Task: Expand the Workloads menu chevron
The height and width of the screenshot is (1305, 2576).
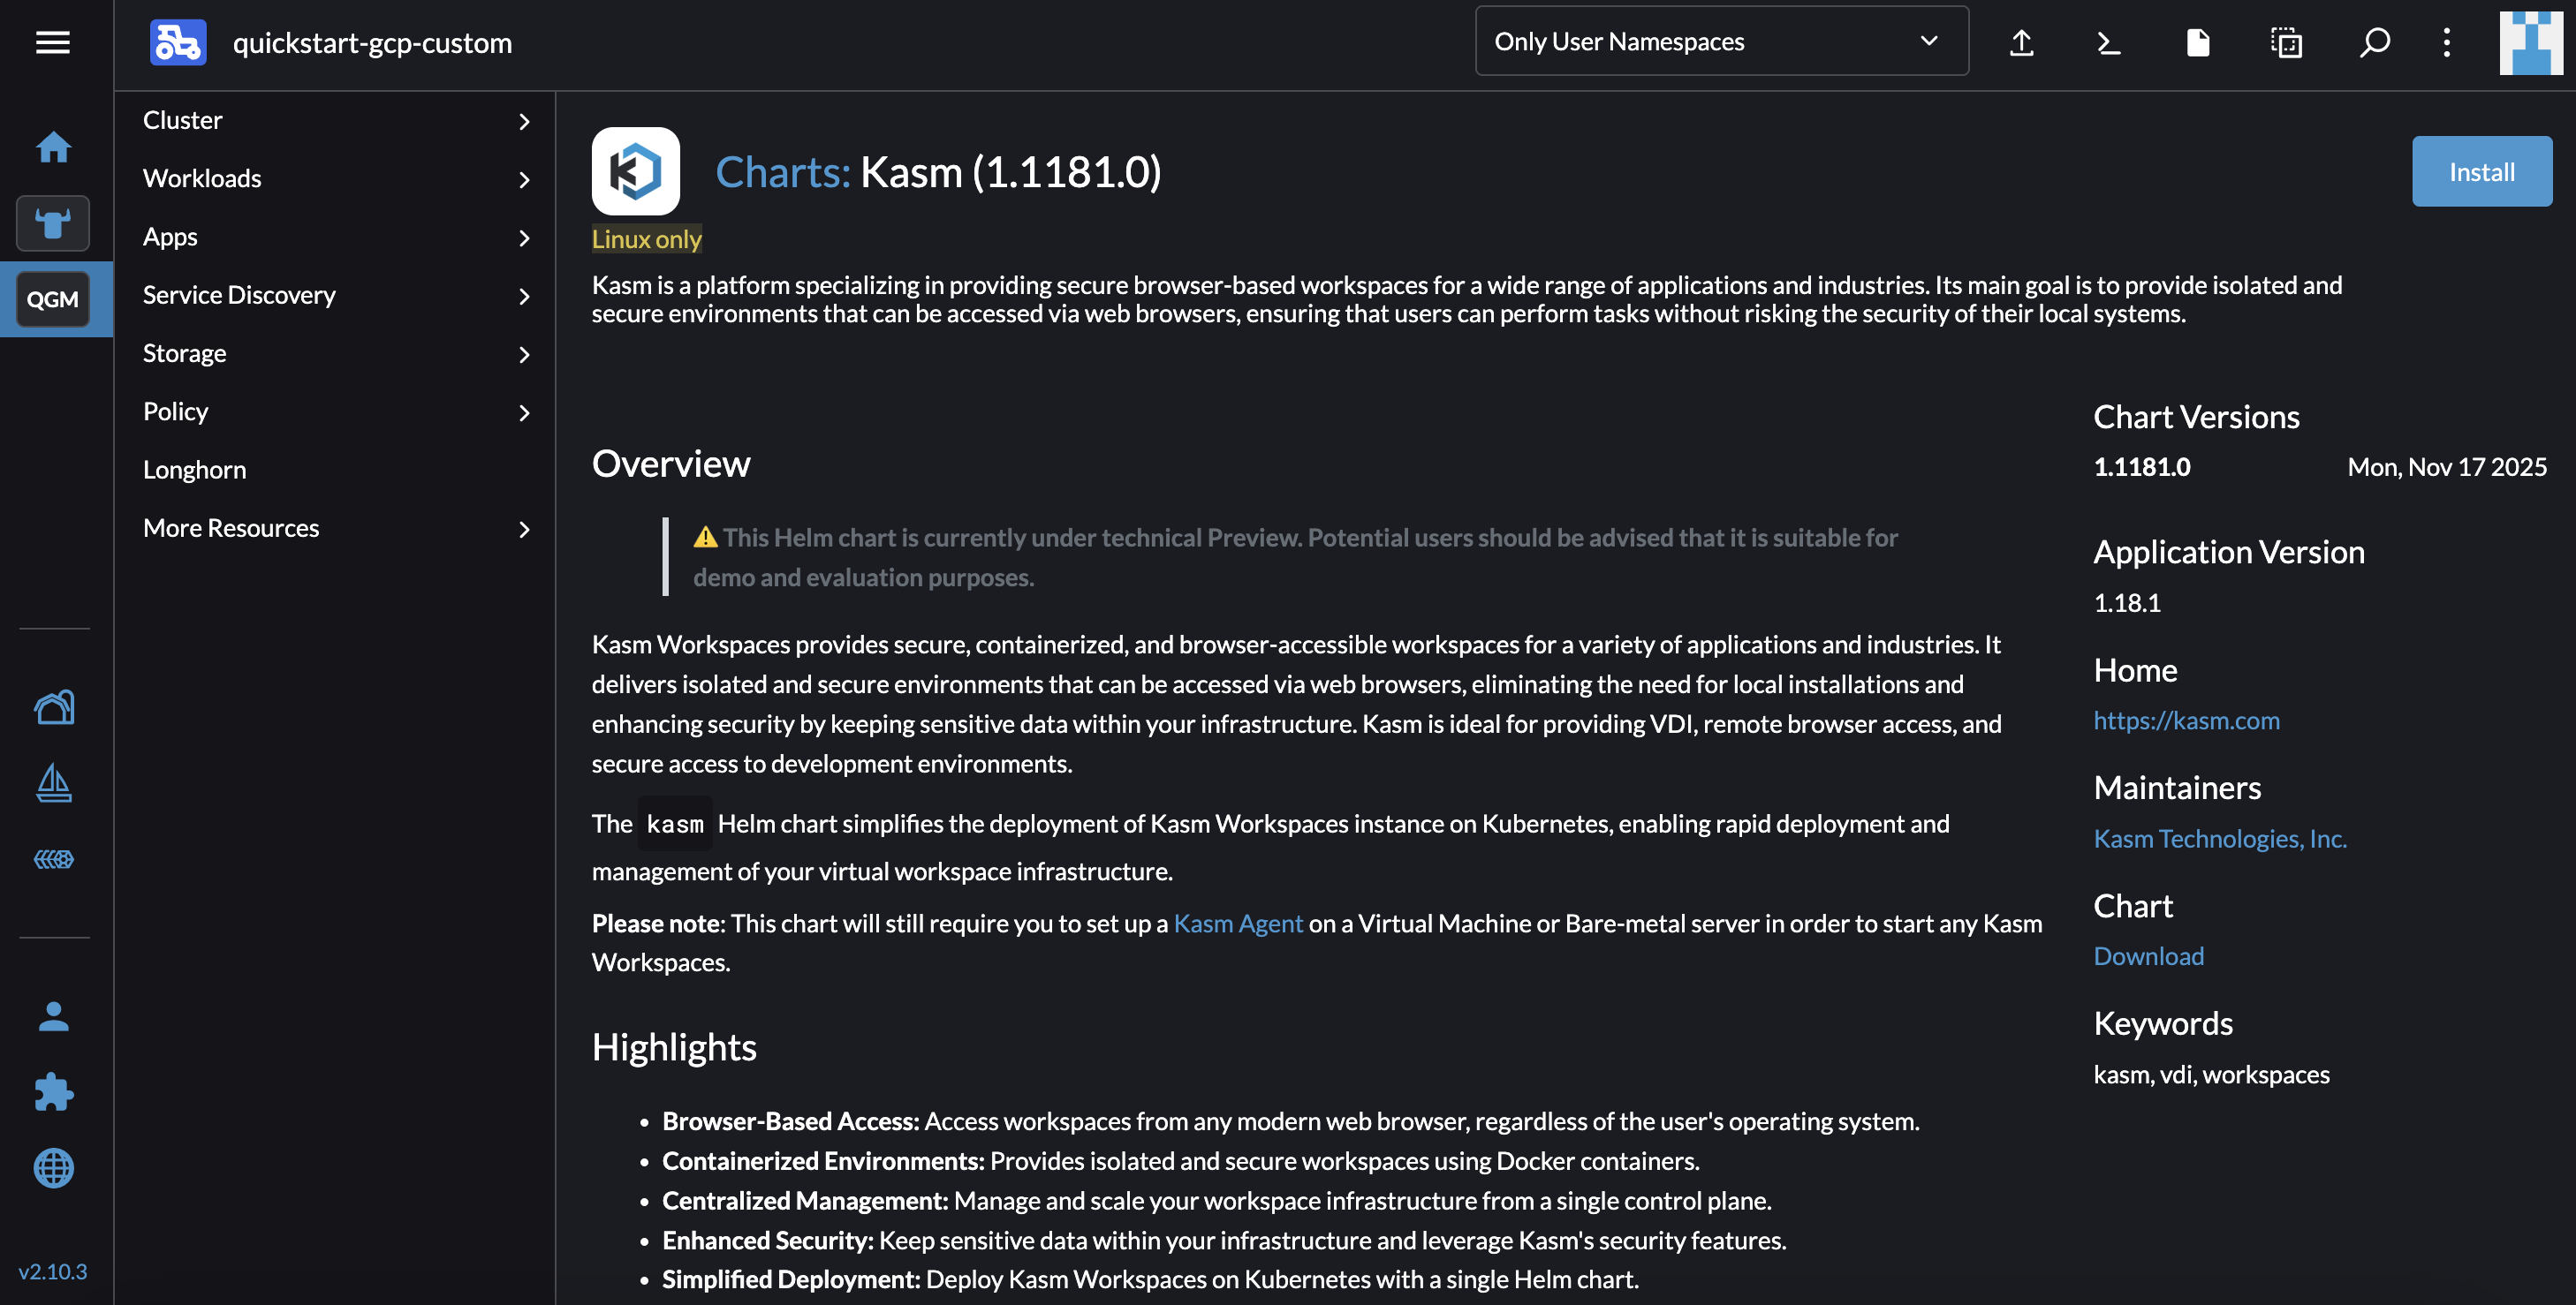Action: [x=524, y=179]
